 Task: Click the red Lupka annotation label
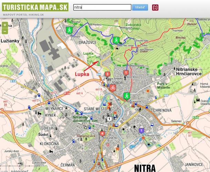[x=82, y=74]
